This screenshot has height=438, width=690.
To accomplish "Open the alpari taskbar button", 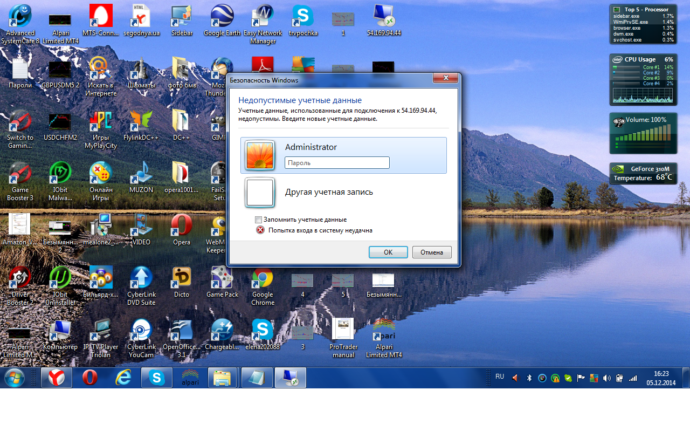I will click(190, 378).
